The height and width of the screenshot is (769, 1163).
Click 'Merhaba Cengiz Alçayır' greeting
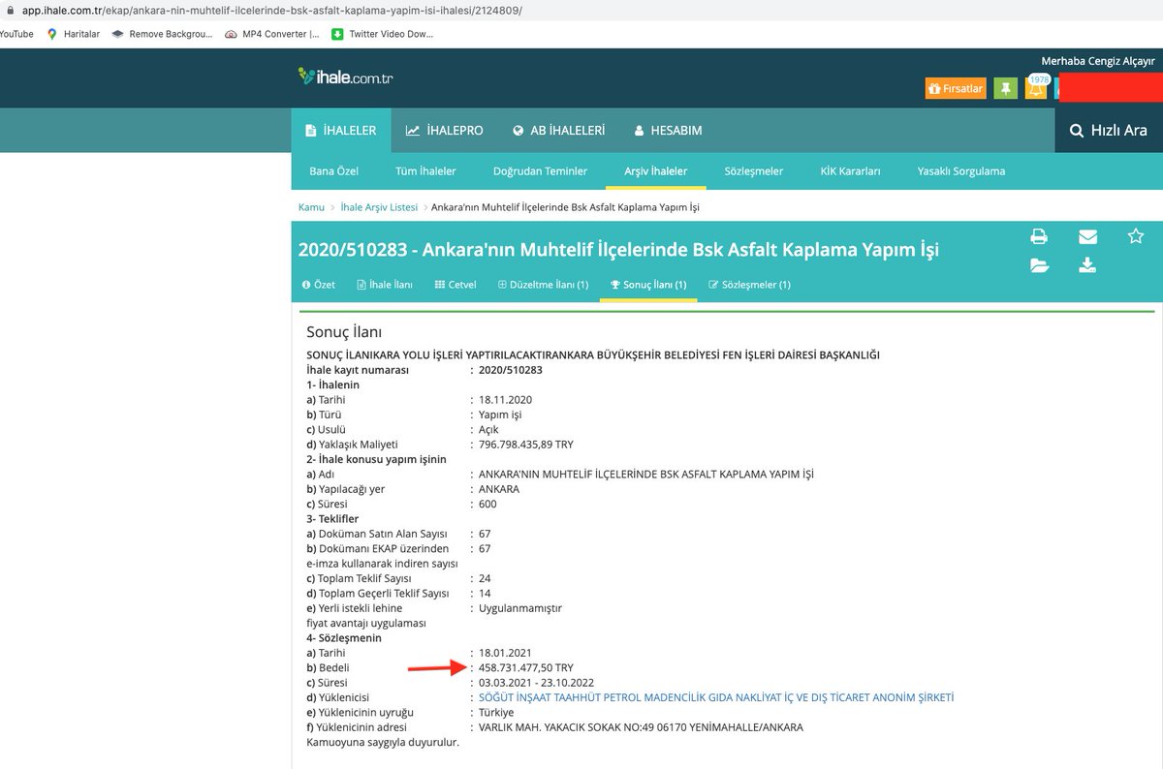click(1098, 61)
